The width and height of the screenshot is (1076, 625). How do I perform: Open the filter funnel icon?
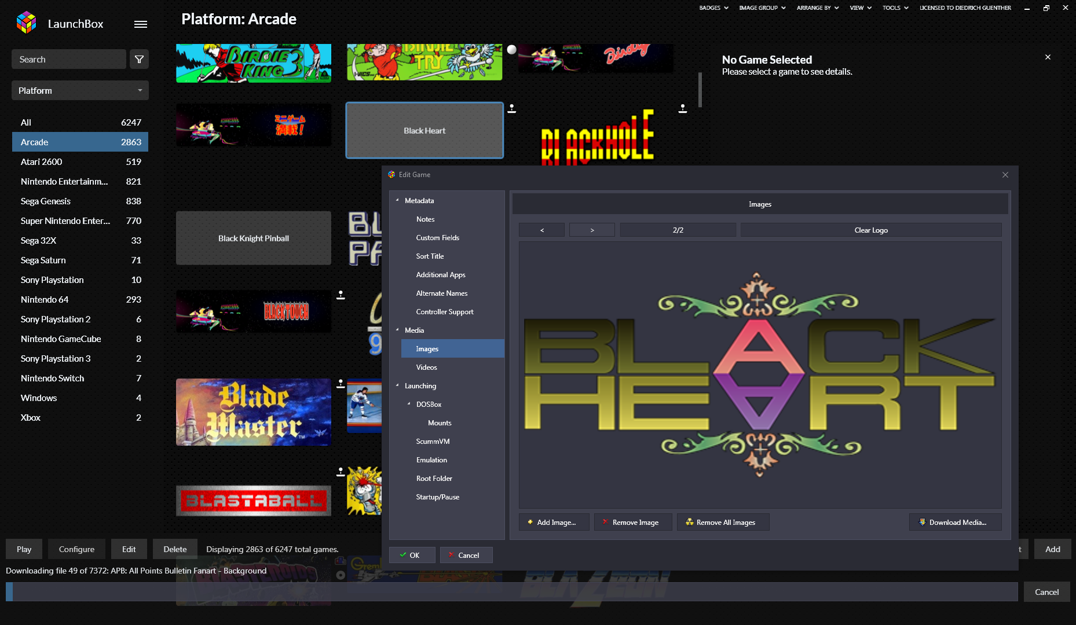click(139, 59)
